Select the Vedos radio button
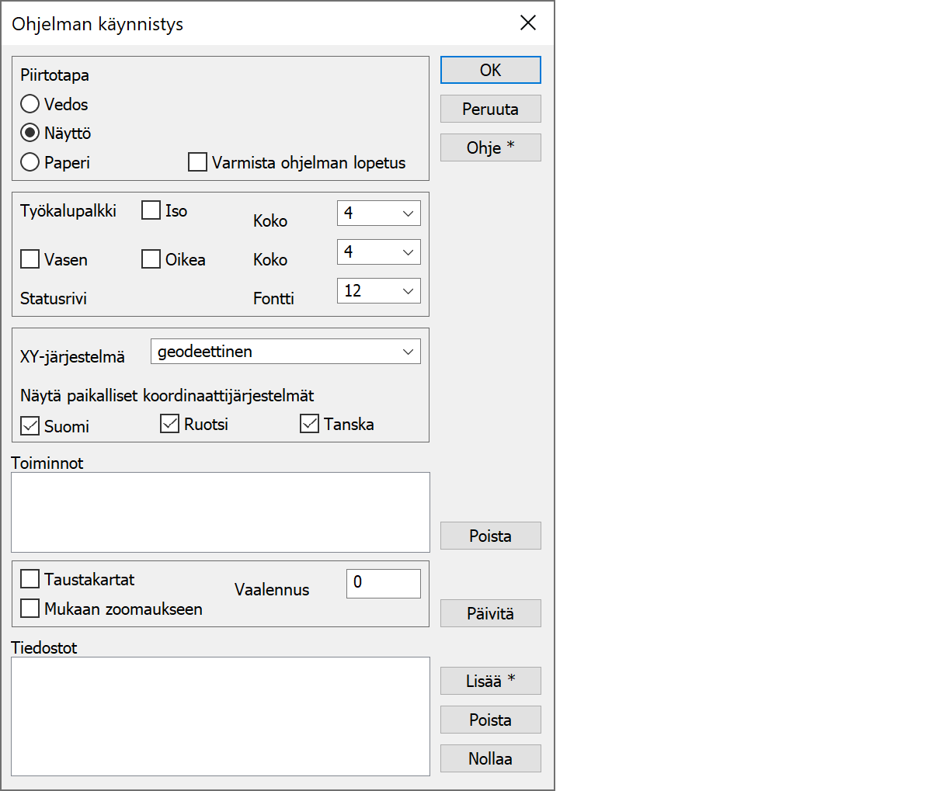 coord(30,104)
